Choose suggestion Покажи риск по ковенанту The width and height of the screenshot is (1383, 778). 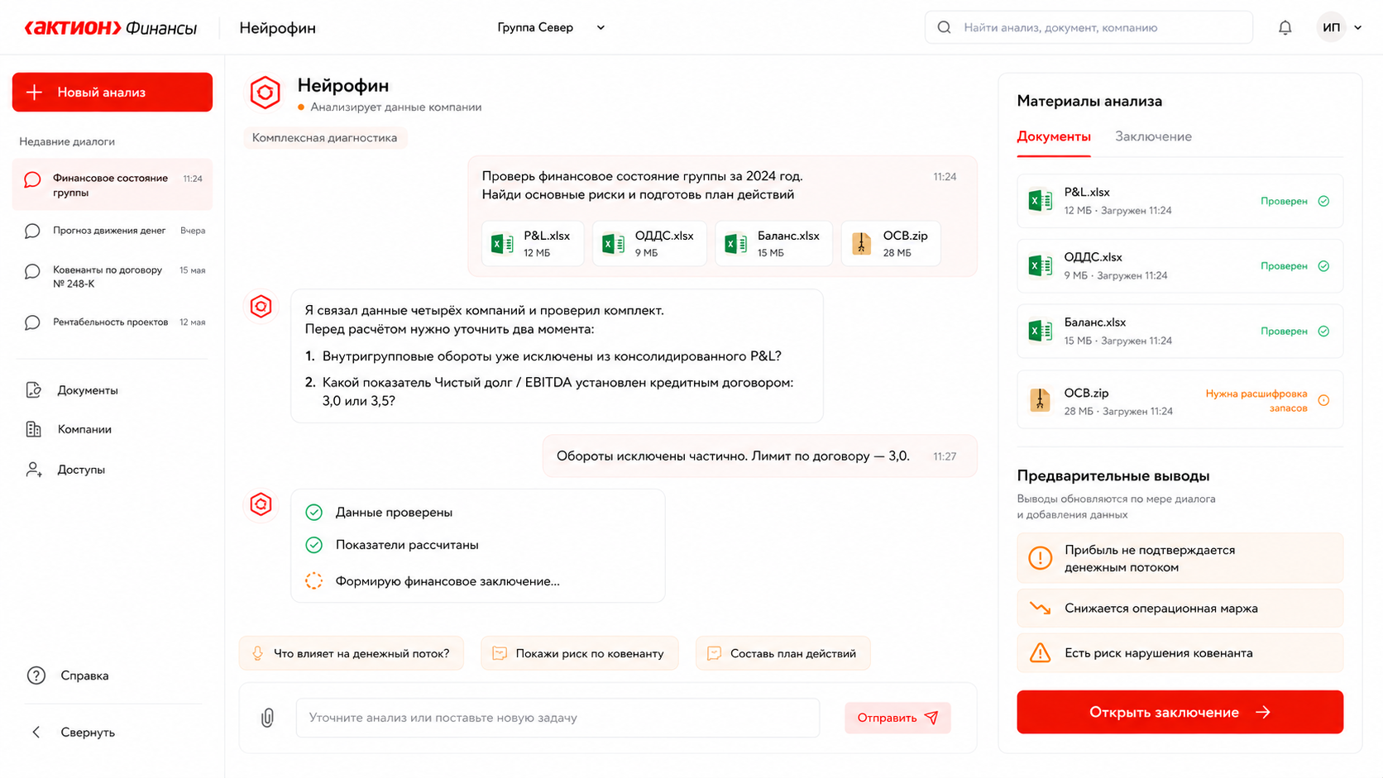579,653
